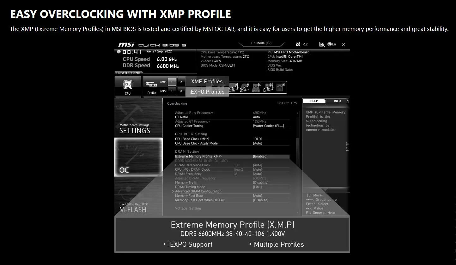Open the DRAM Reference Clock Auto option
Screen dimensions: 456x265
(x=258, y=165)
